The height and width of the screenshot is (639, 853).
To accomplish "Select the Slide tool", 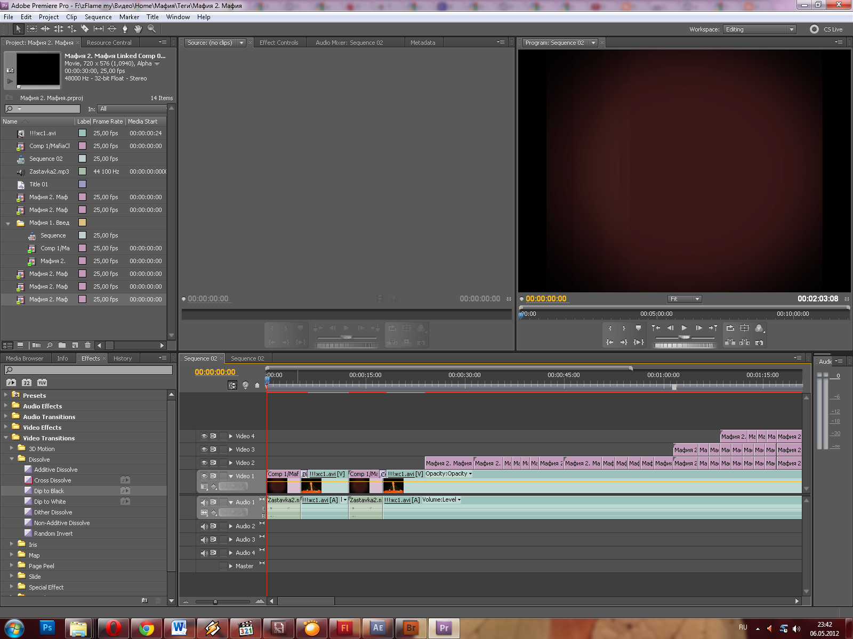I will pos(112,29).
